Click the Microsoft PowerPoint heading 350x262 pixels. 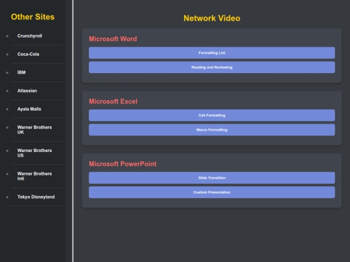pyautogui.click(x=122, y=164)
